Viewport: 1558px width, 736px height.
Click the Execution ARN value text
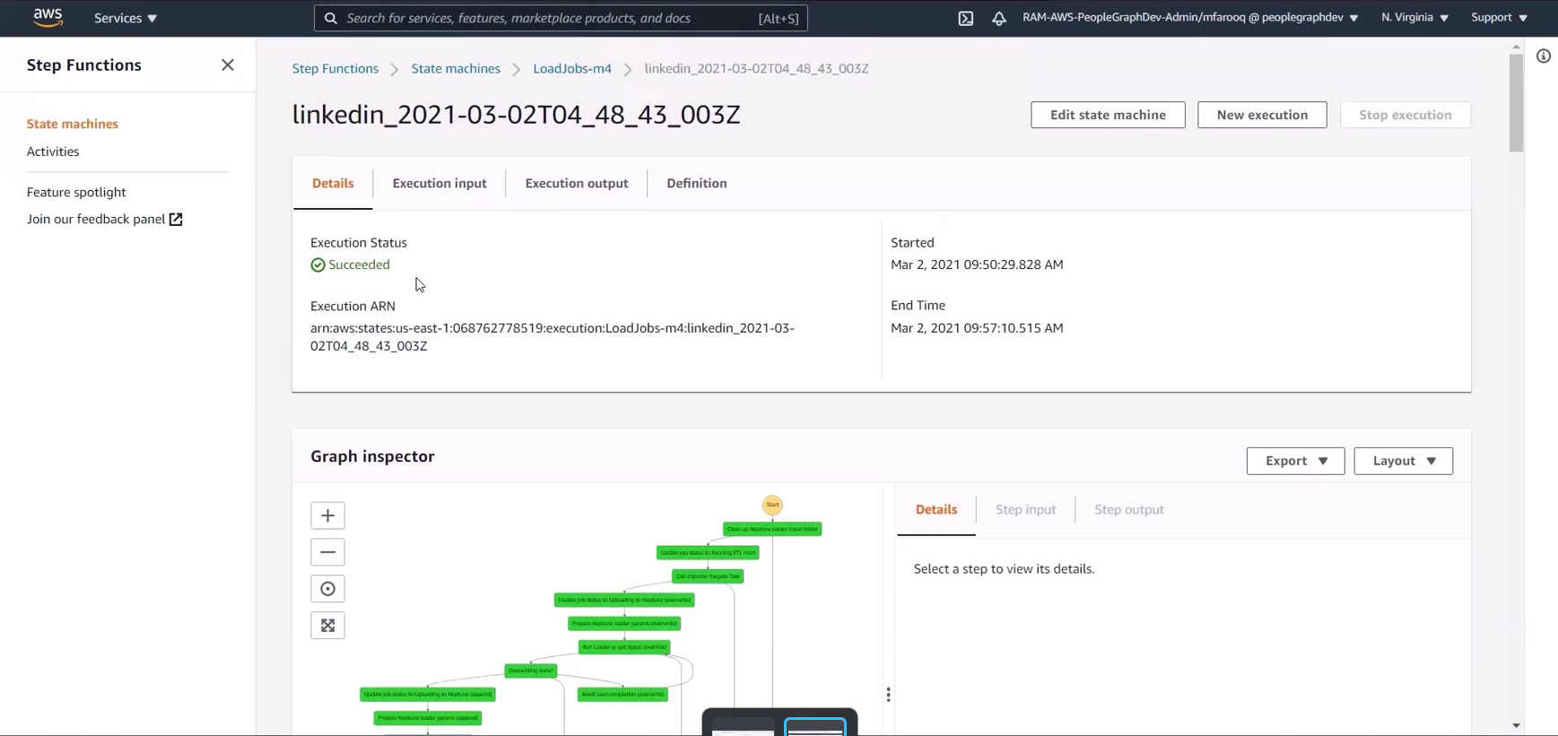tap(553, 337)
